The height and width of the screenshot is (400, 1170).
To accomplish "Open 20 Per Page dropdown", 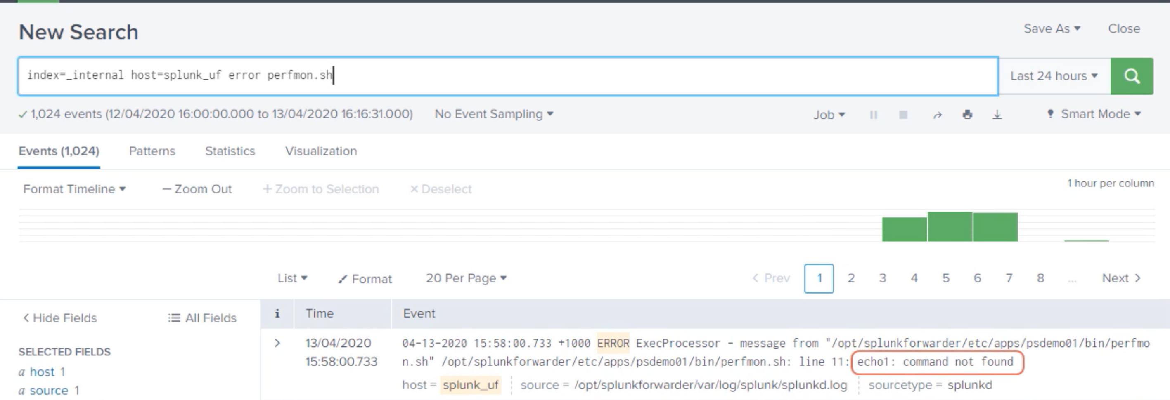I will [466, 278].
